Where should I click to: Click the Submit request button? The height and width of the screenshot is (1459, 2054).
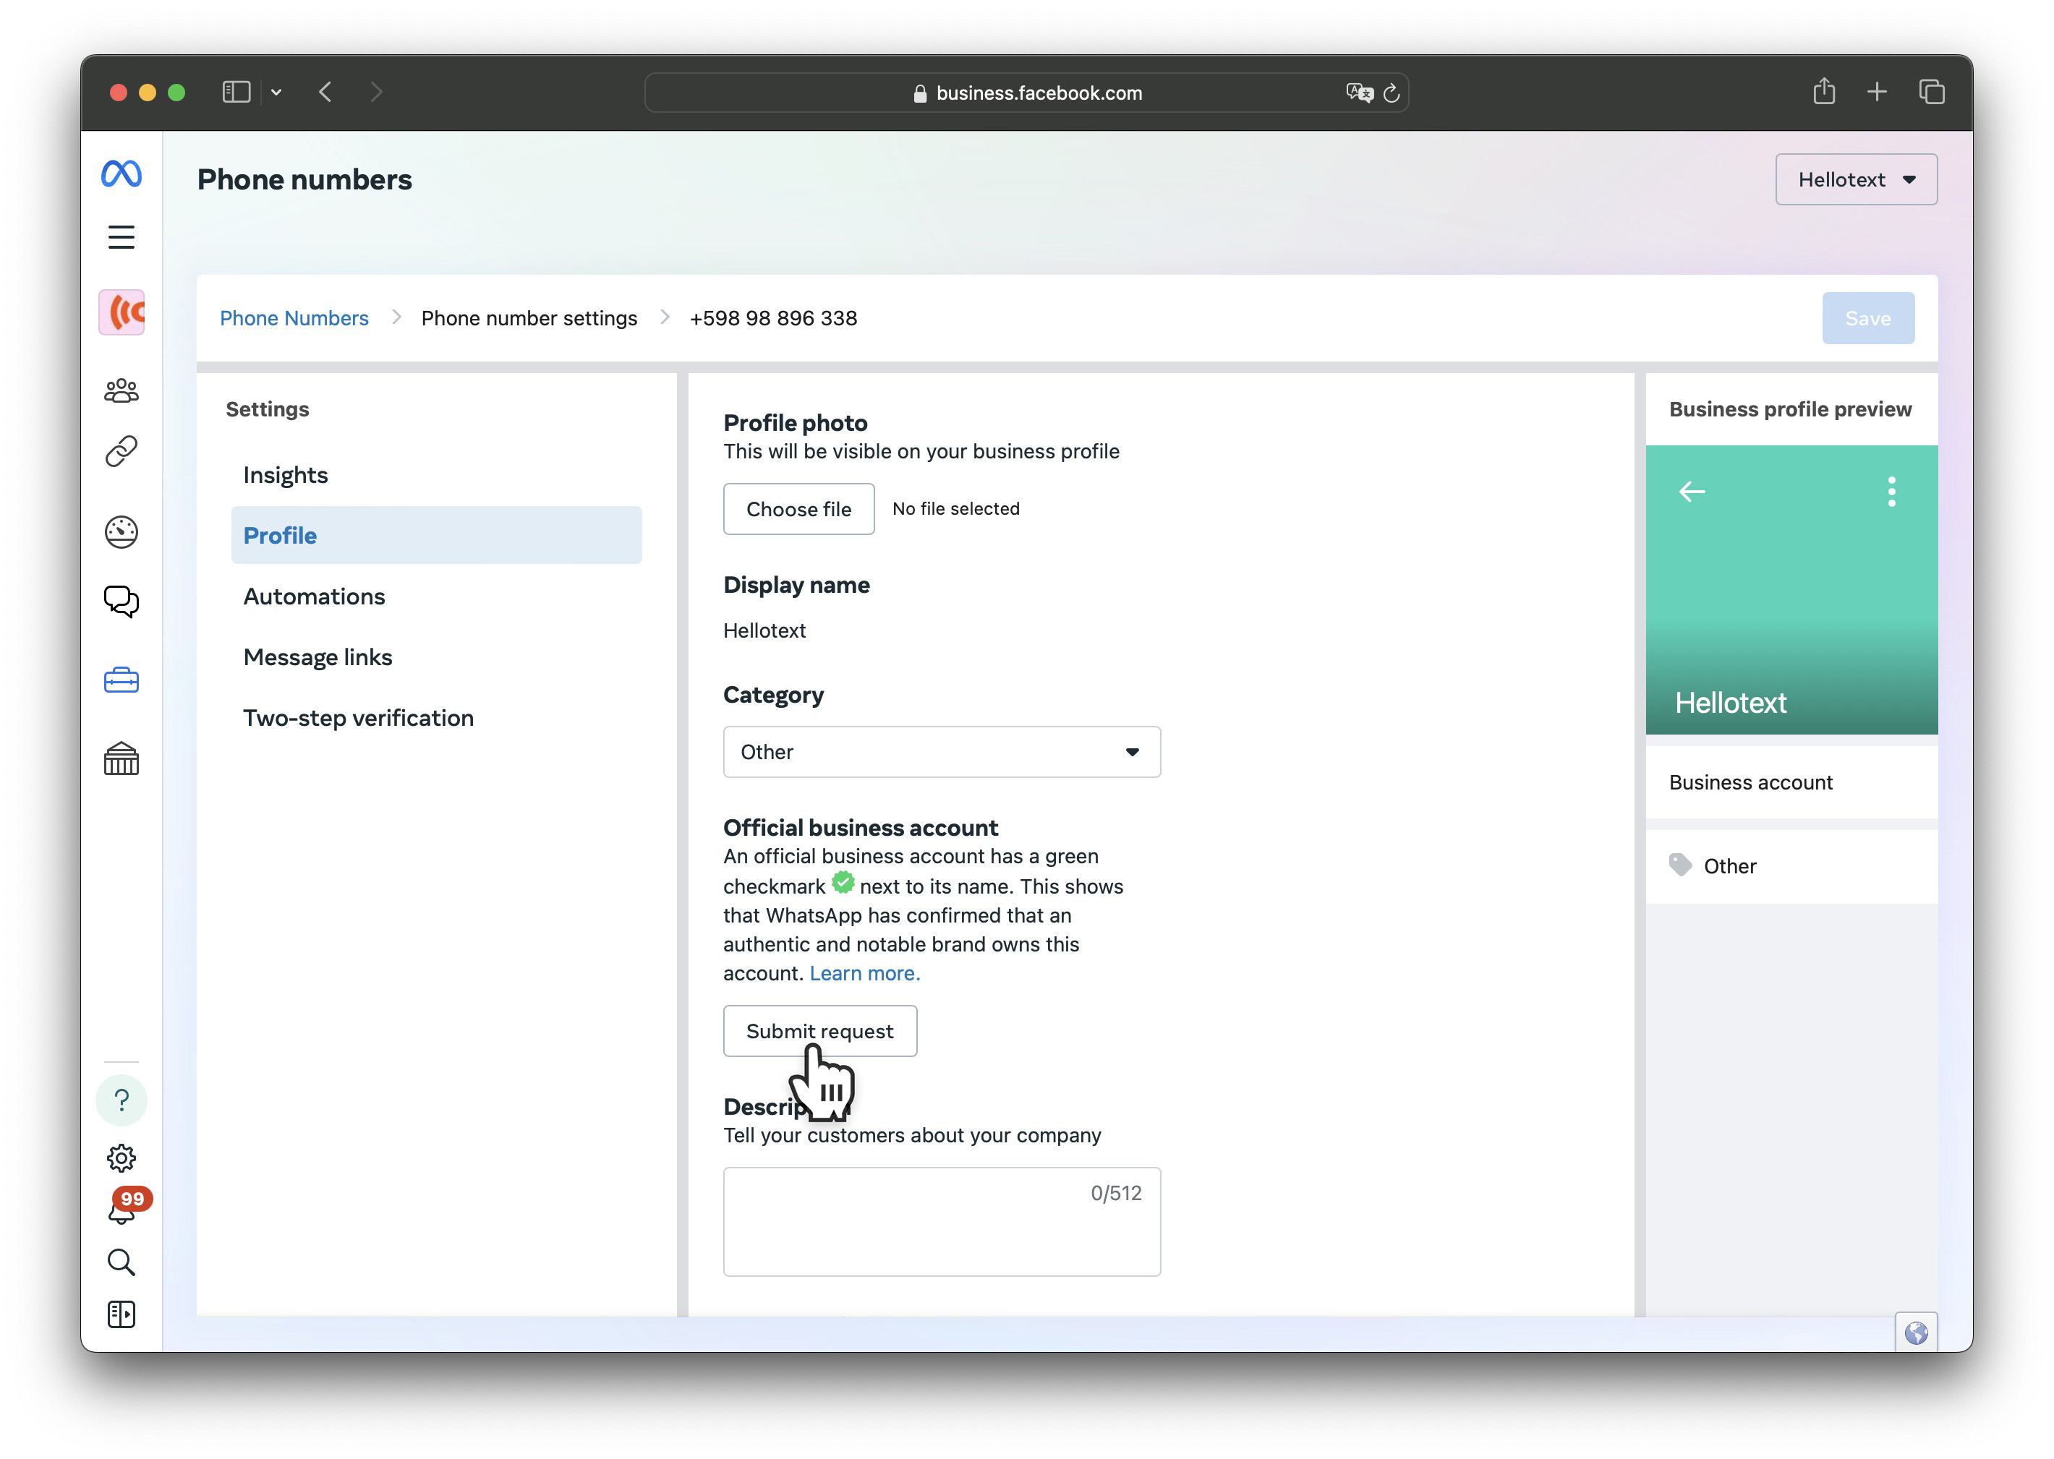point(819,1030)
